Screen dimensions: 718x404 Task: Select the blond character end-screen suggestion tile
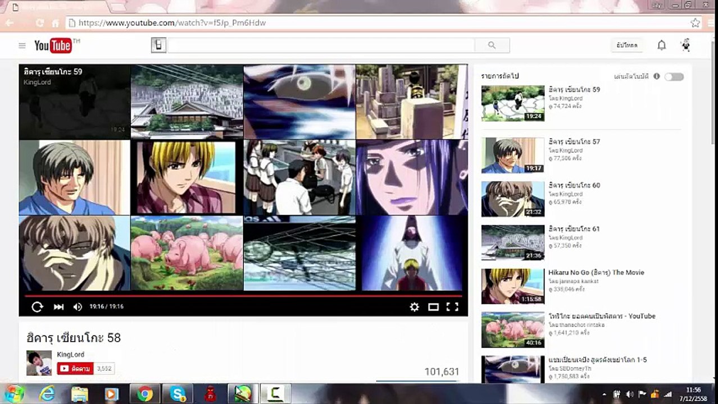187,177
